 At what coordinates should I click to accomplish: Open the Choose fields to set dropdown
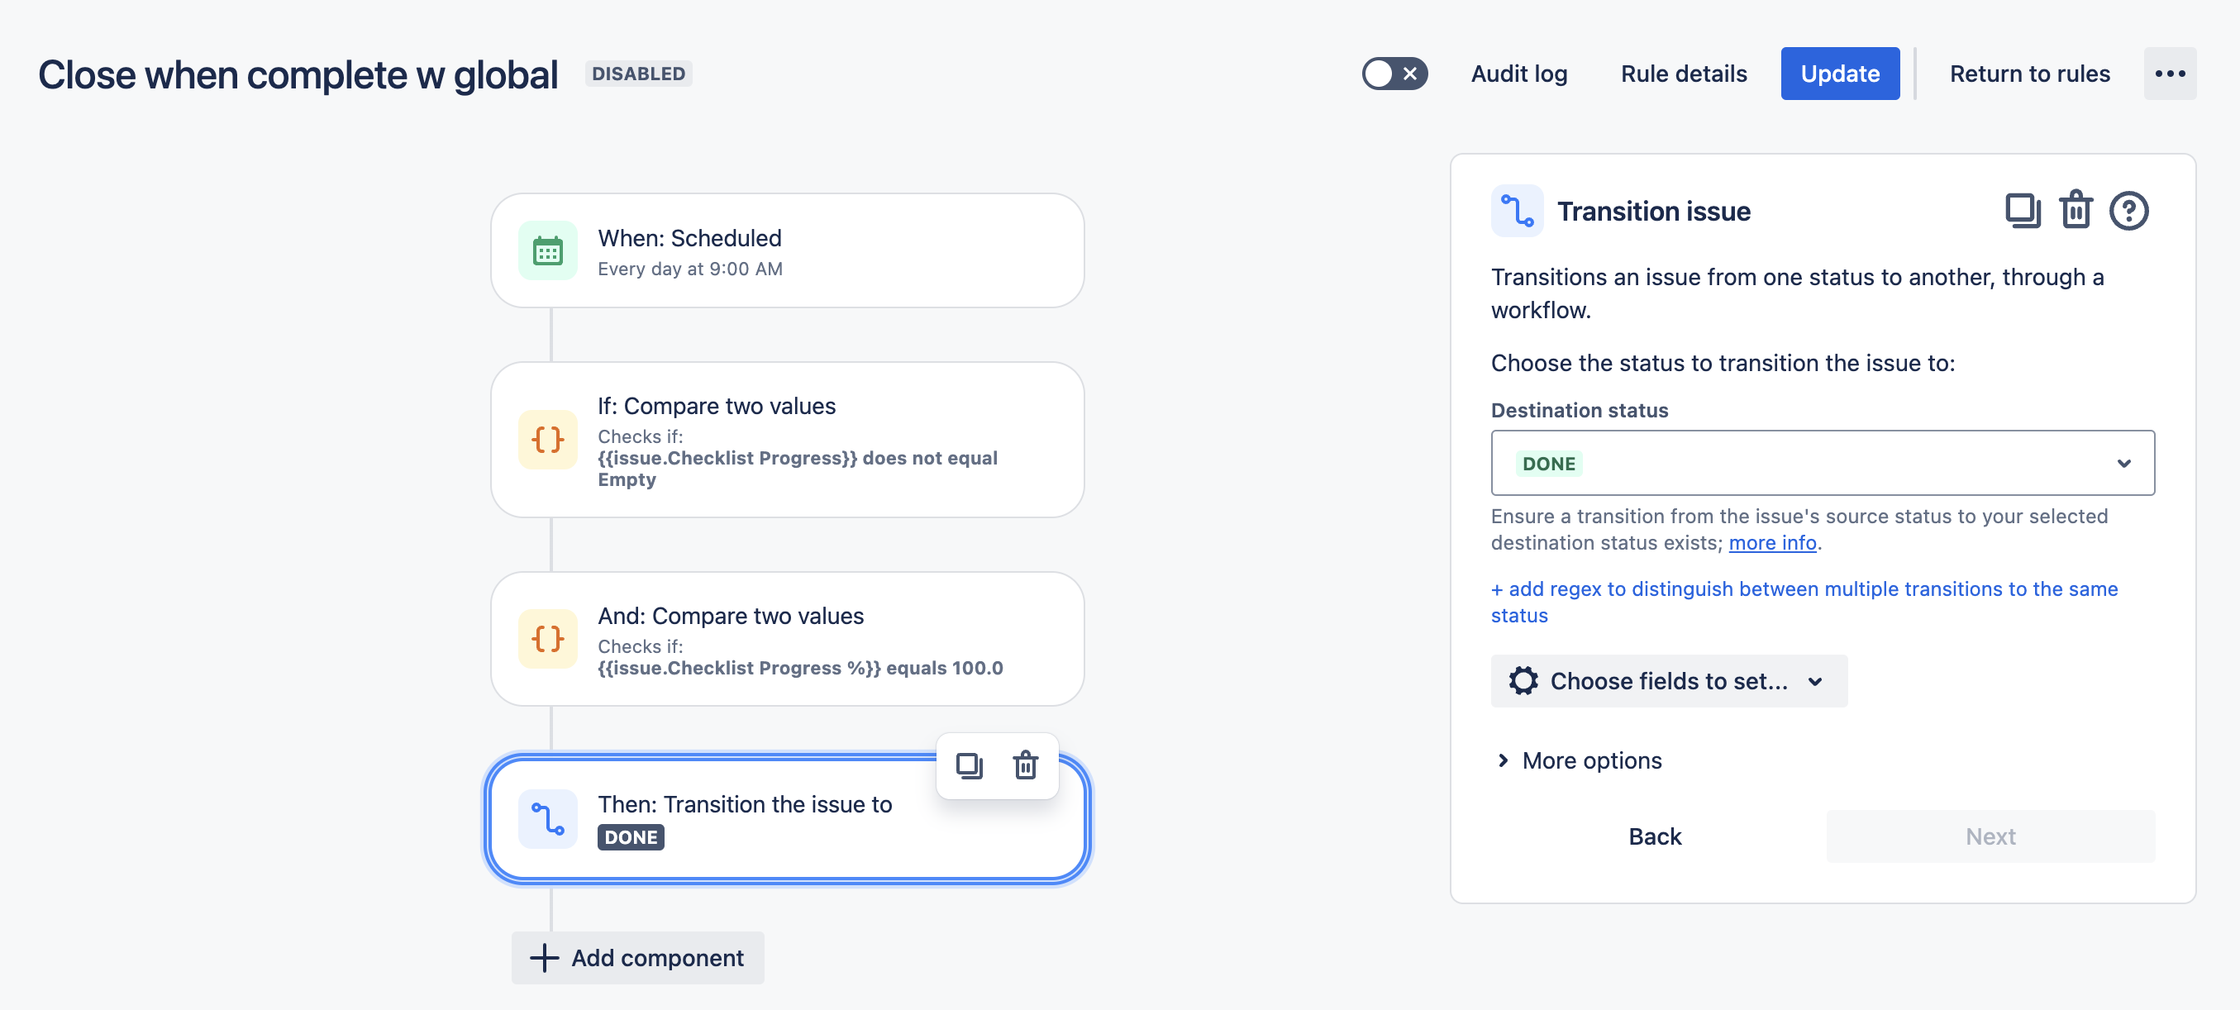(1668, 681)
